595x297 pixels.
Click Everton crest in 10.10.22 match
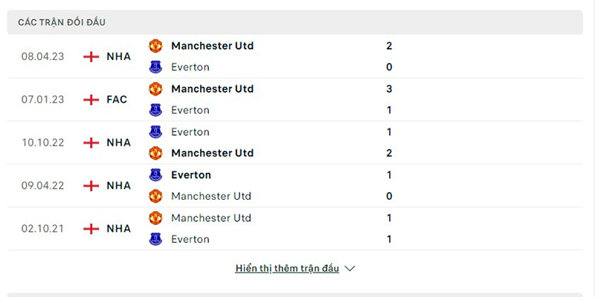click(155, 132)
